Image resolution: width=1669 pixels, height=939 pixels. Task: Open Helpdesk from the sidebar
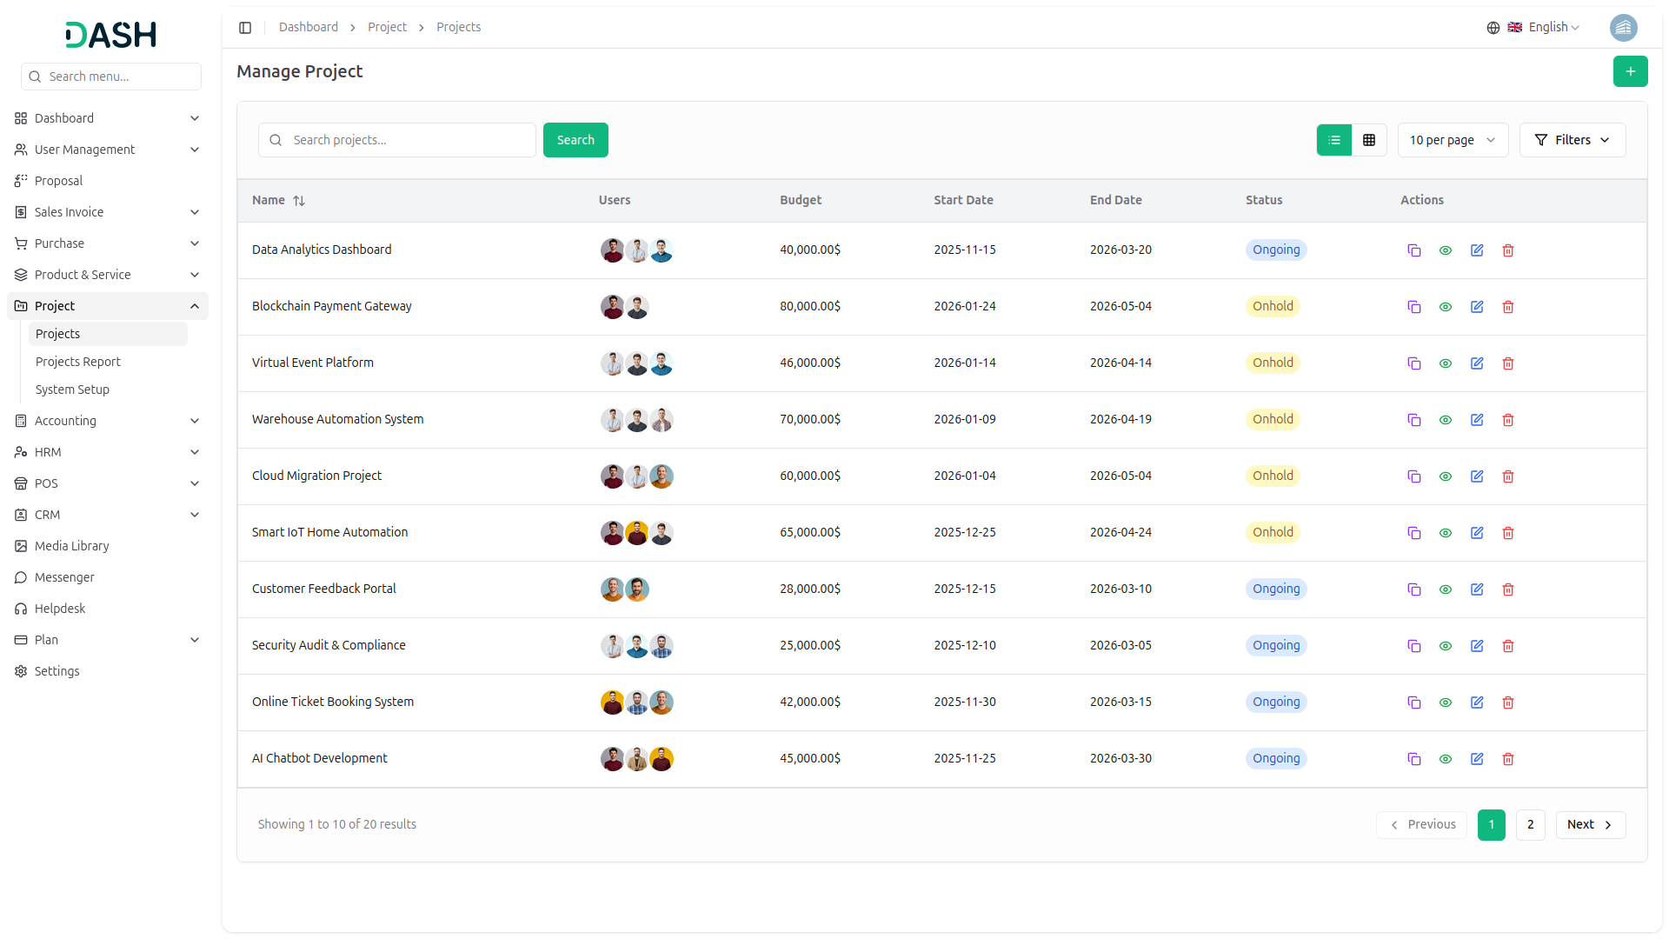tap(60, 609)
